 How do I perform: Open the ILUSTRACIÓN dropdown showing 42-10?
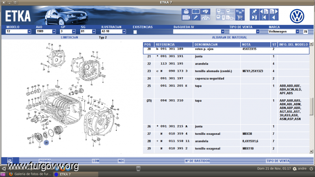(124, 32)
